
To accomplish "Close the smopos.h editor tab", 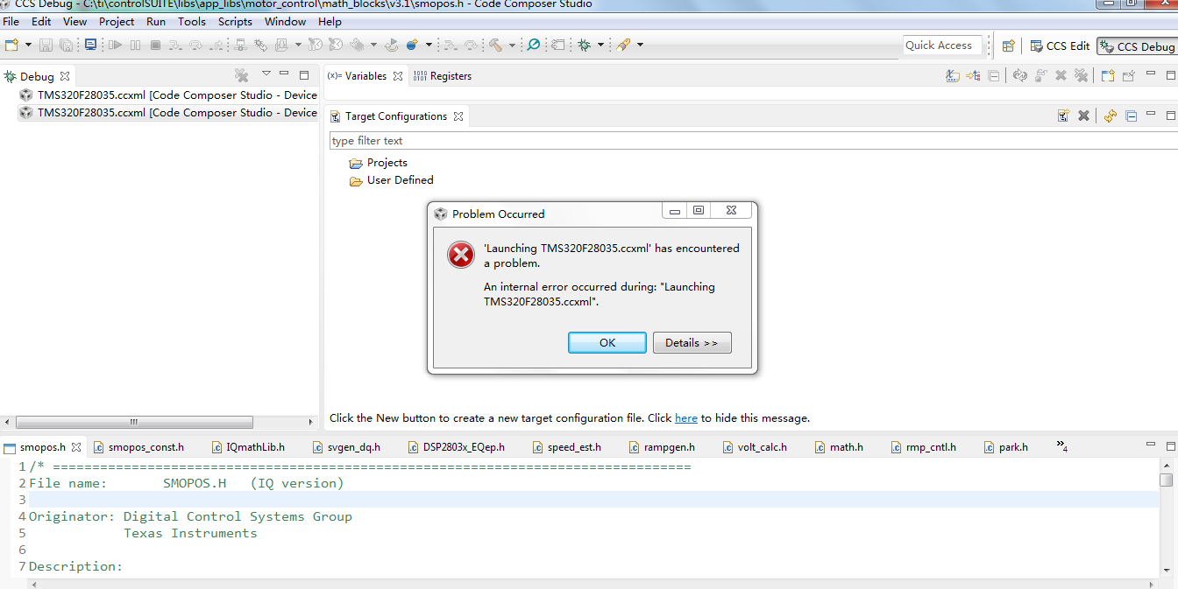I will click(76, 446).
